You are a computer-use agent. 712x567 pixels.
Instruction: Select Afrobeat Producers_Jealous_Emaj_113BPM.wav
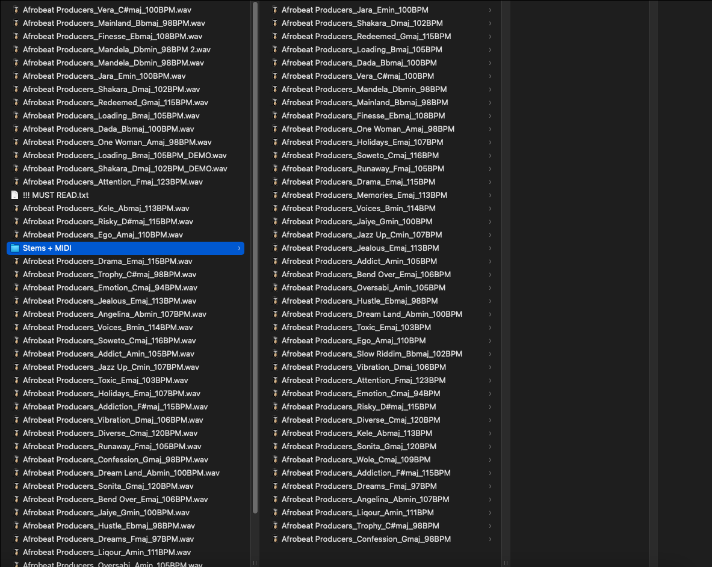click(x=110, y=301)
